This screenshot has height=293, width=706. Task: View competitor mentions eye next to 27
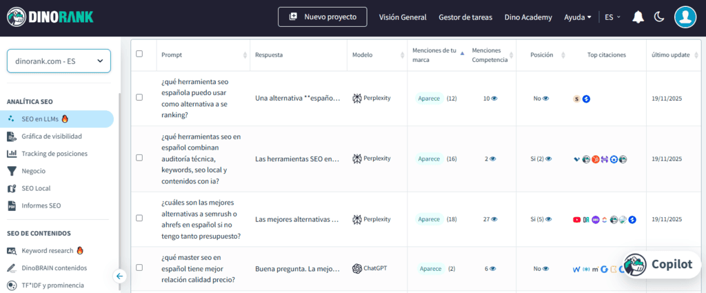tap(494, 219)
